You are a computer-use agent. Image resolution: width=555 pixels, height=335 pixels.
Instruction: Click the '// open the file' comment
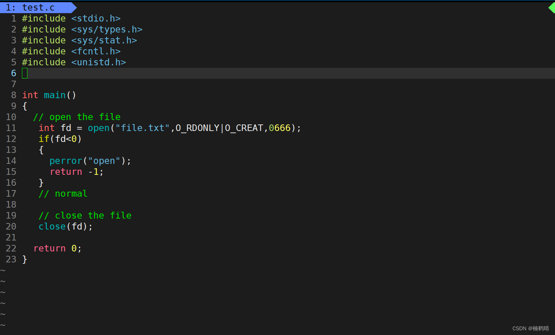[x=77, y=117]
